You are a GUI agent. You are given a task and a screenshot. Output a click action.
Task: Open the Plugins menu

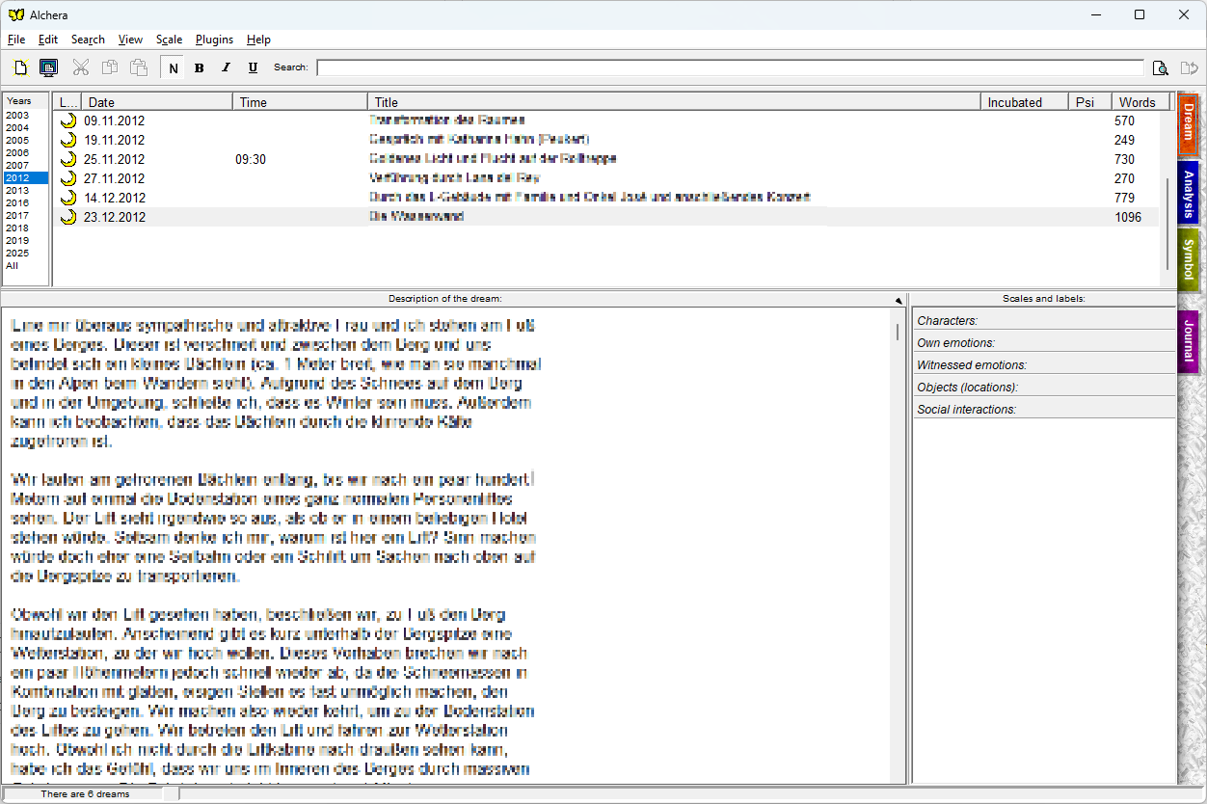pyautogui.click(x=214, y=40)
